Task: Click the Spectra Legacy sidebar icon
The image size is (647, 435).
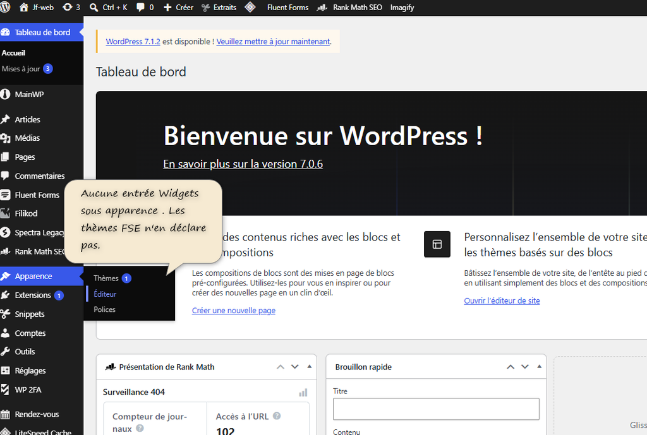Action: 5,232
